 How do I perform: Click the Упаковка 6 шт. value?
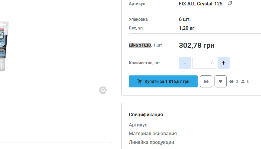click(185, 20)
